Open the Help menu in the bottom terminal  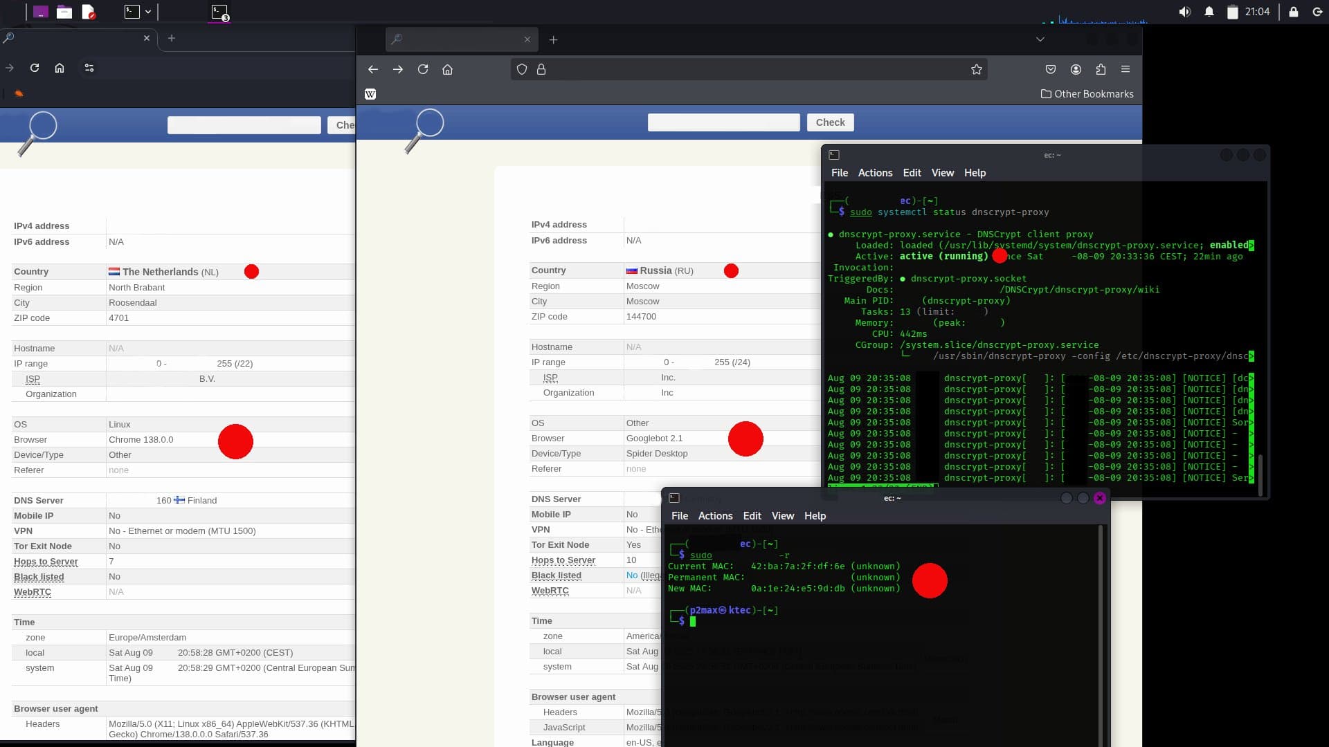tap(815, 516)
